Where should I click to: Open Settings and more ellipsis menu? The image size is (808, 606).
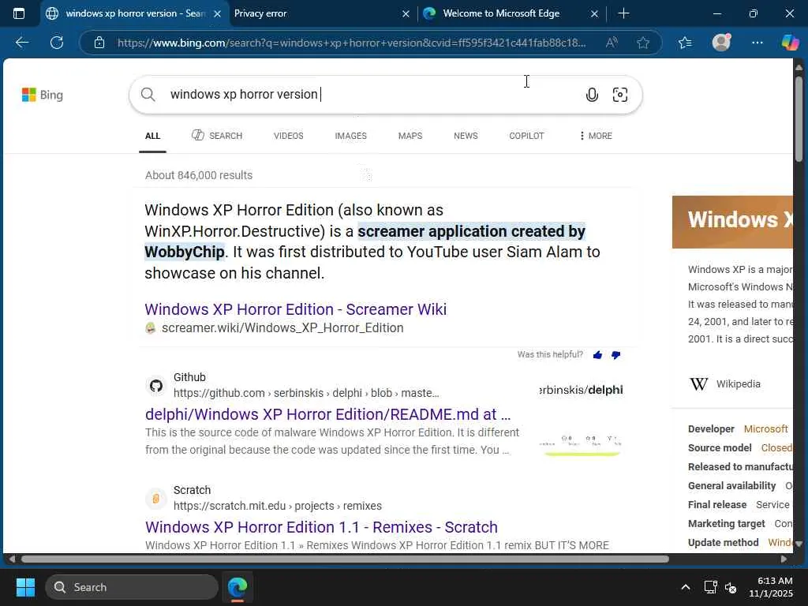pyautogui.click(x=757, y=43)
